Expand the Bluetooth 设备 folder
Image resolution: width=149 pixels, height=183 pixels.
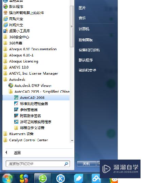[x=18, y=134]
